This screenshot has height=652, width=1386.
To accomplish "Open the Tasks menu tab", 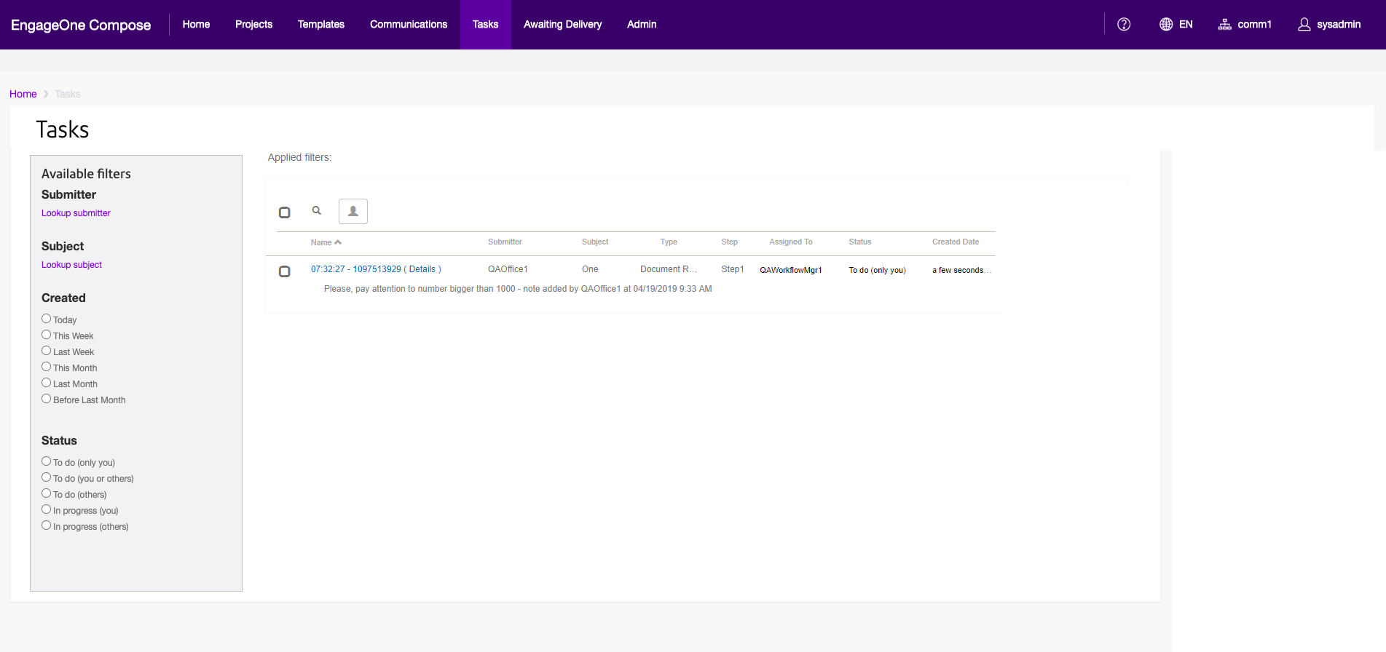I will tap(486, 24).
